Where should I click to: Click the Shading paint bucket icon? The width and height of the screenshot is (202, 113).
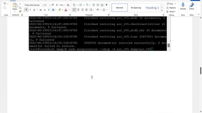point(98,10)
